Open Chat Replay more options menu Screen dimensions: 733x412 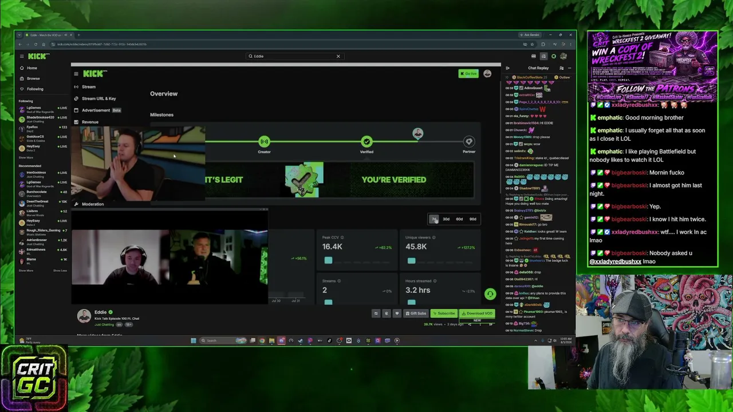pos(569,68)
